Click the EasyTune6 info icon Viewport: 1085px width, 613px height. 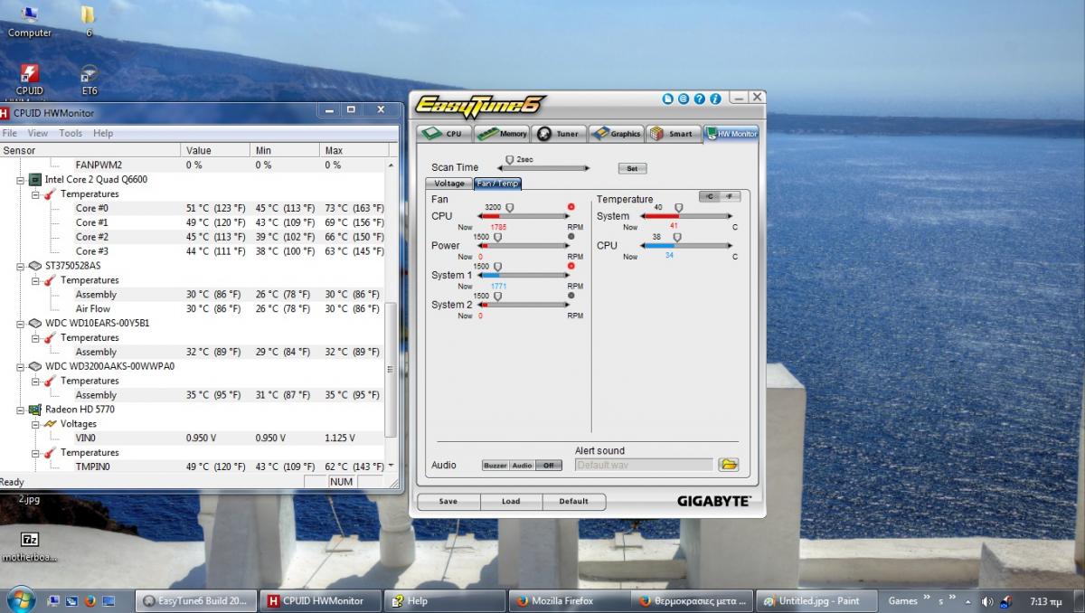(x=715, y=99)
